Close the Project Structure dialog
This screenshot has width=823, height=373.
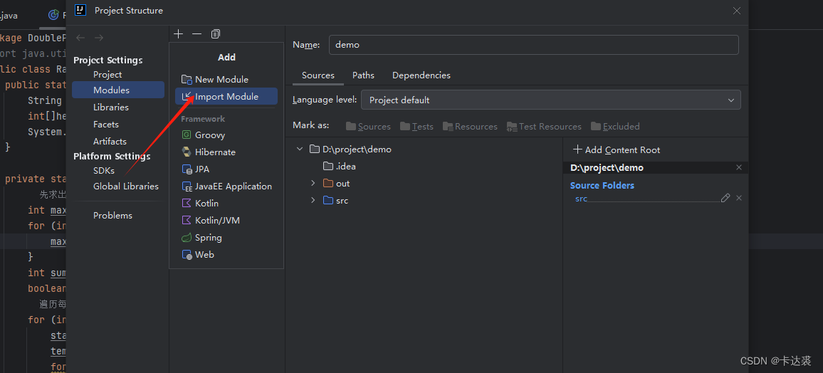coord(737,11)
